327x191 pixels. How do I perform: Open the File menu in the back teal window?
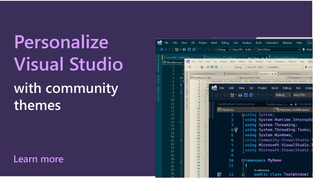(166, 43)
